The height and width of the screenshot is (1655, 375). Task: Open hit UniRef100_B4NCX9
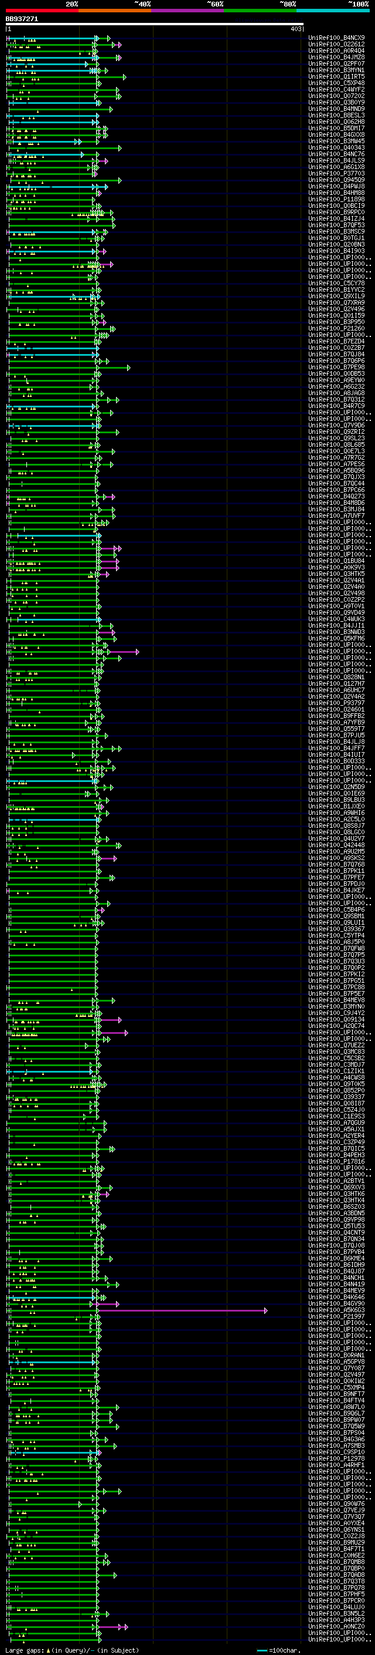[336, 38]
